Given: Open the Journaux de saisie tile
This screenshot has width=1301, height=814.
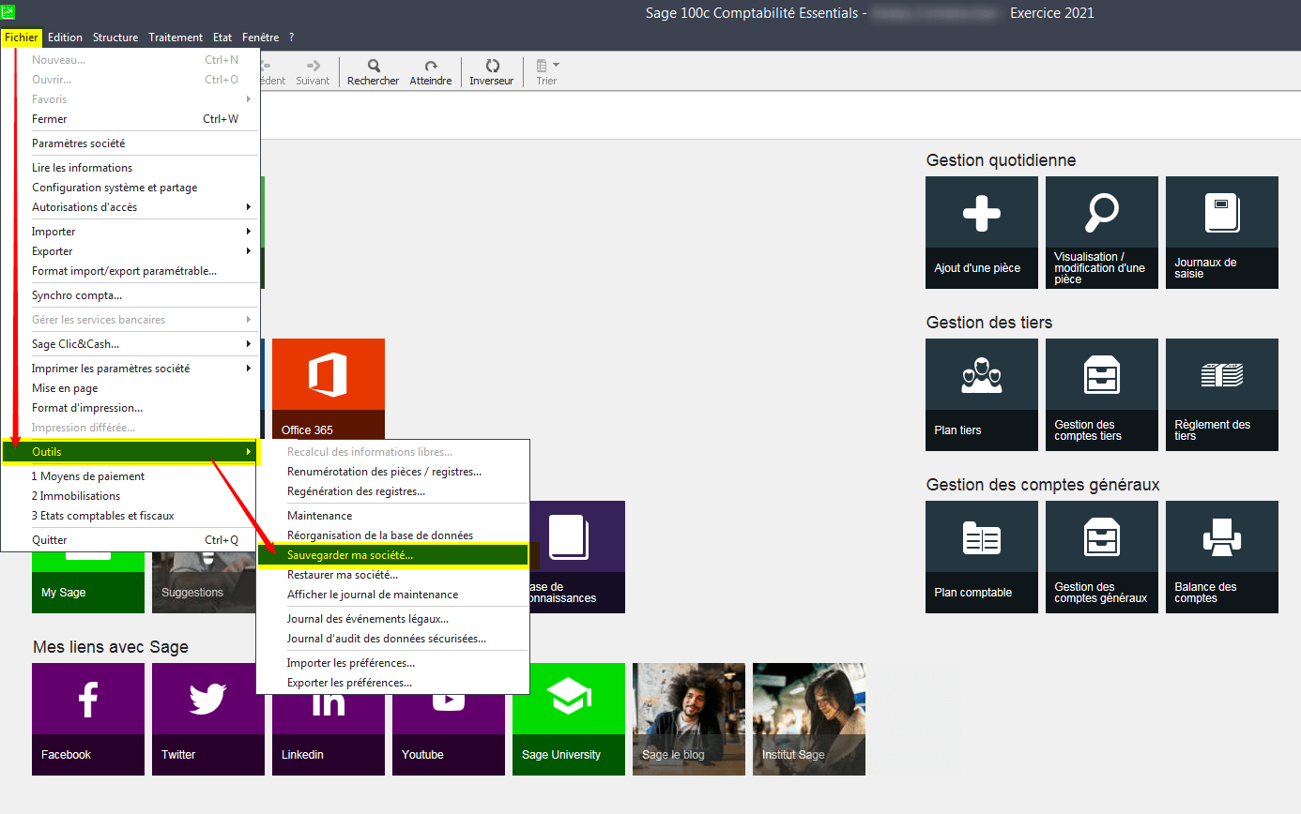Looking at the screenshot, I should pos(1221,232).
